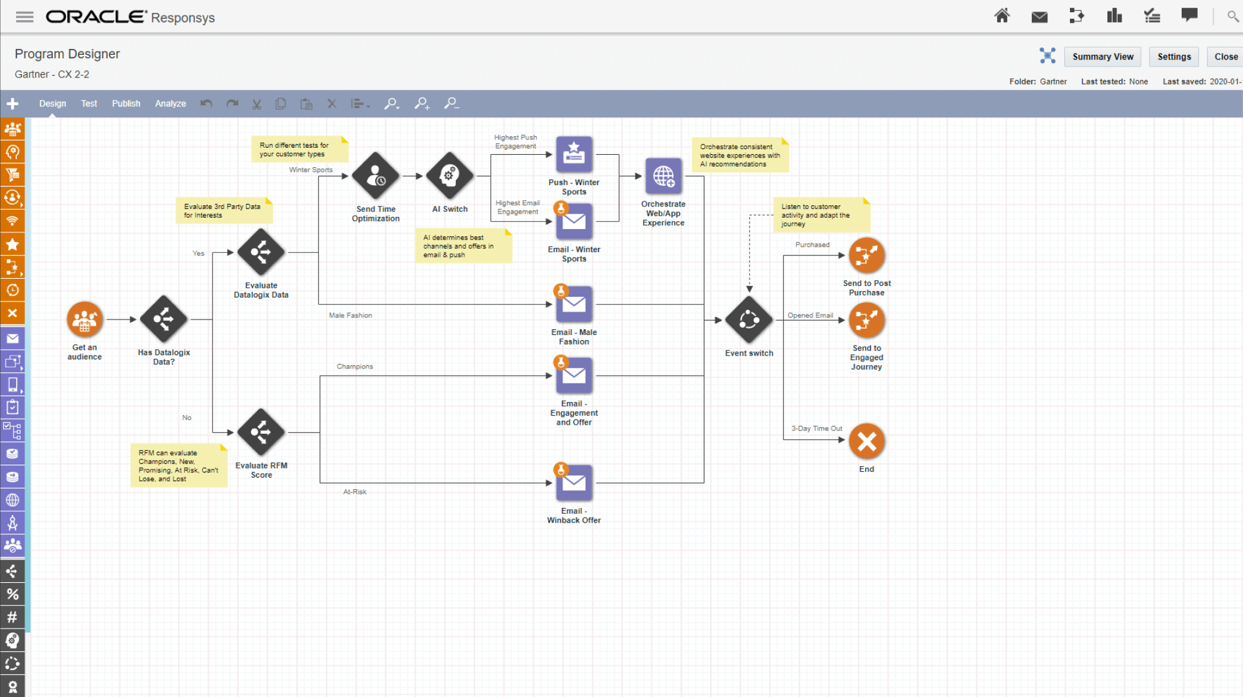Open the zoom level dropdown next to the magnifier
The height and width of the screenshot is (697, 1243).
397,106
